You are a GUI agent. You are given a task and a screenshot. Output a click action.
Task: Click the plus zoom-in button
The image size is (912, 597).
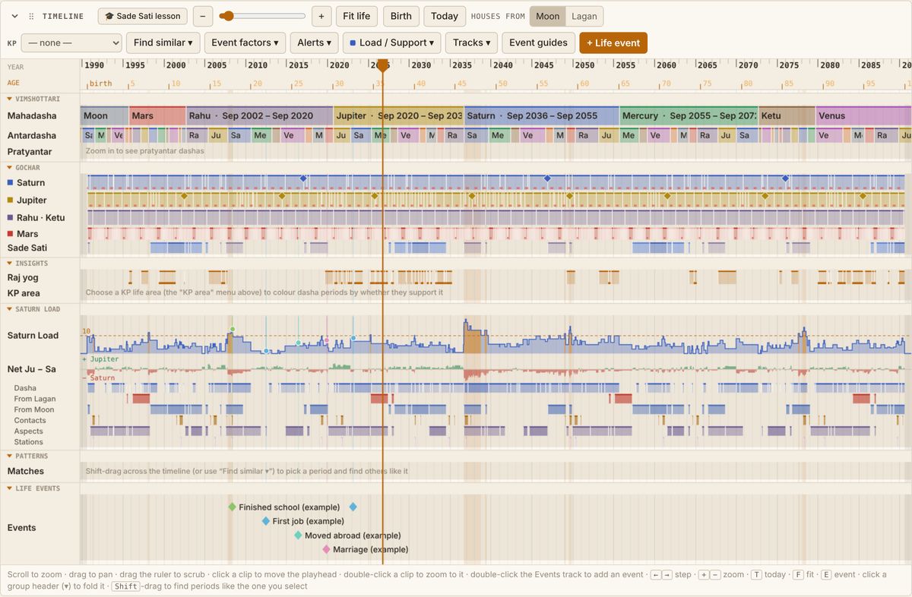(x=321, y=16)
